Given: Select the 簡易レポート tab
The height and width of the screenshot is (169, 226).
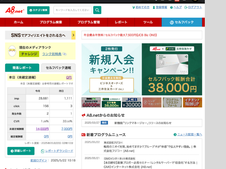Looking at the screenshot, I should [22, 68].
